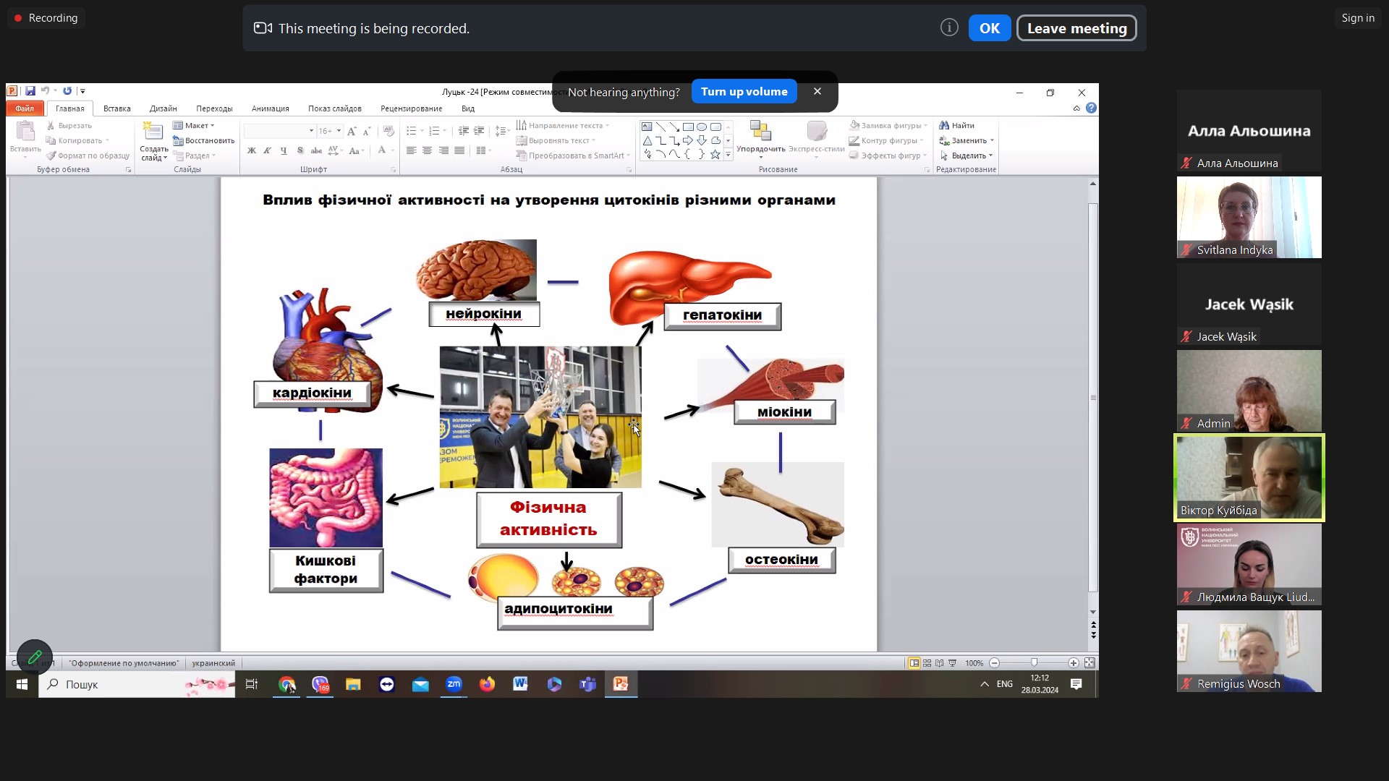The width and height of the screenshot is (1389, 781).
Task: Open the Анимация ribbon tab
Action: coord(270,108)
